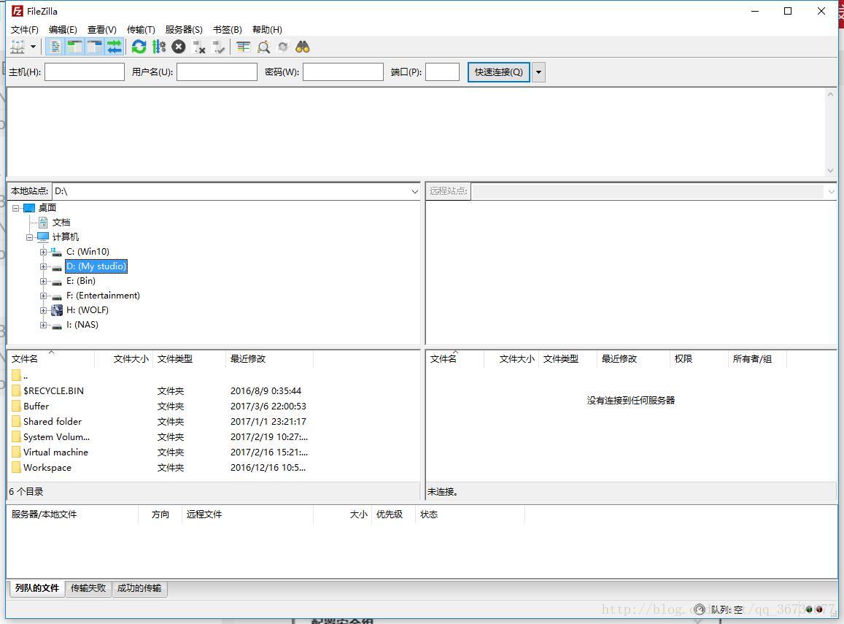
Task: Toggle the message log display
Action: [x=55, y=47]
